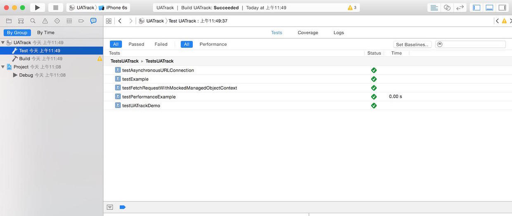Screen dimensions: 512x216
Task: Click the Build report warning badge
Action: coord(100,59)
